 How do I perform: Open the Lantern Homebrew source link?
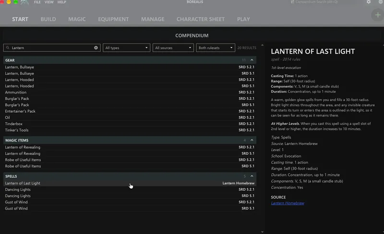(288, 203)
